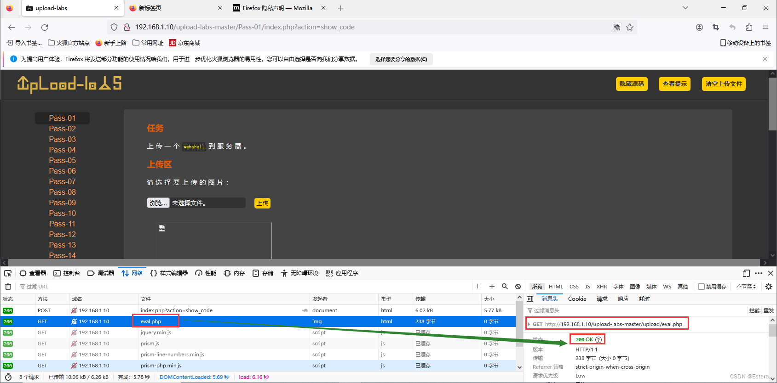Filter requests by HTML
The height and width of the screenshot is (383, 777).
[x=556, y=287]
